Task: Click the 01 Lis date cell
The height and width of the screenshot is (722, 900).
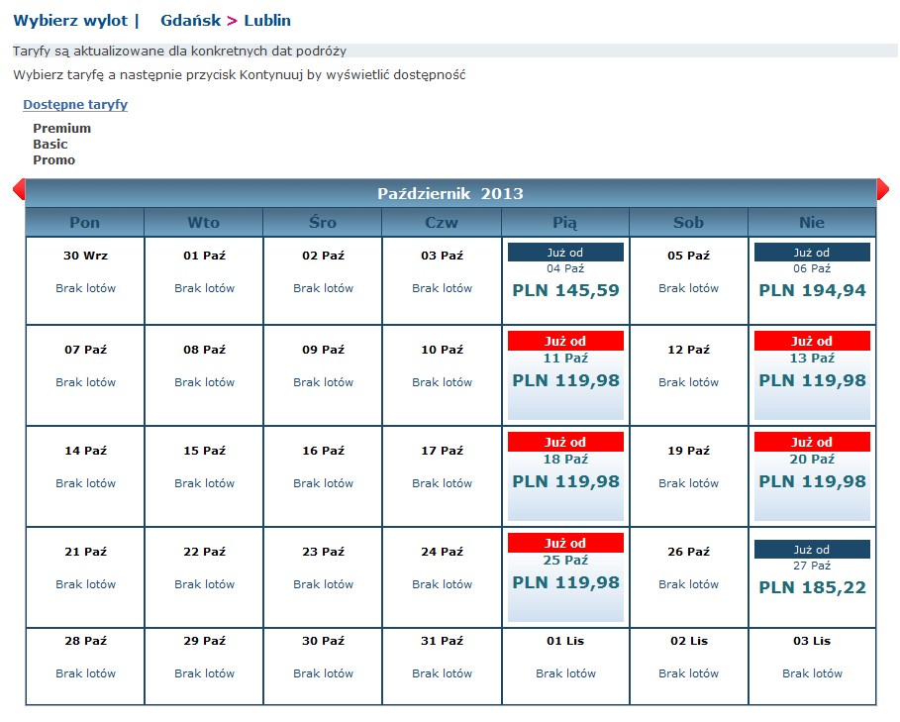Action: point(565,667)
